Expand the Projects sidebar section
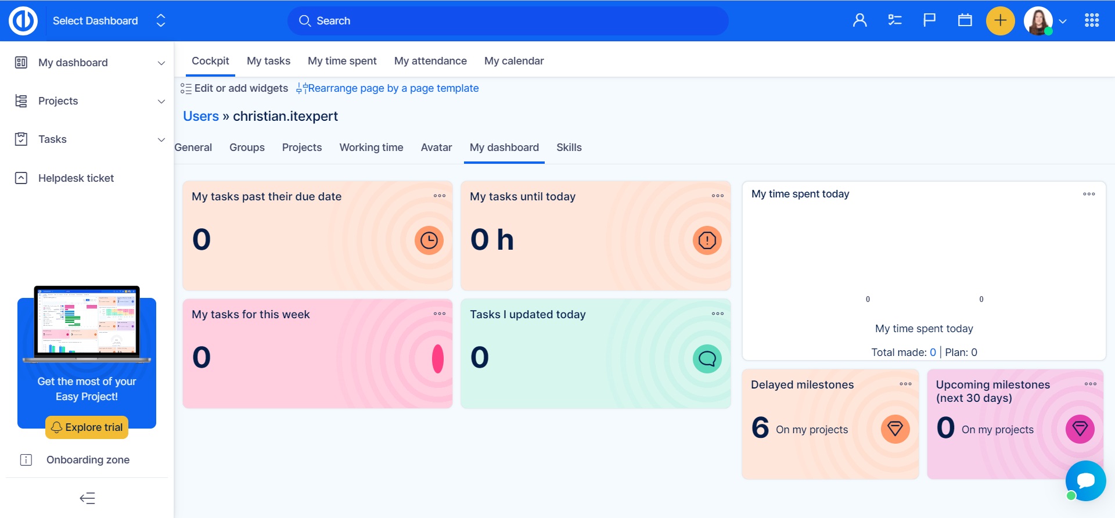This screenshot has height=518, width=1115. [x=161, y=101]
